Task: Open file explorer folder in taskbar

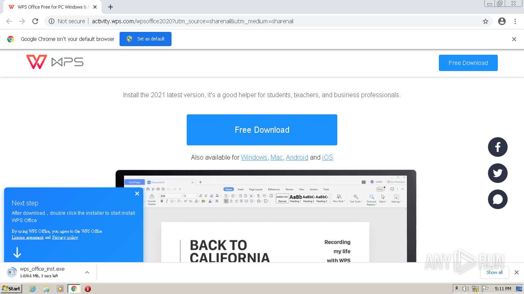Action: 46,288
